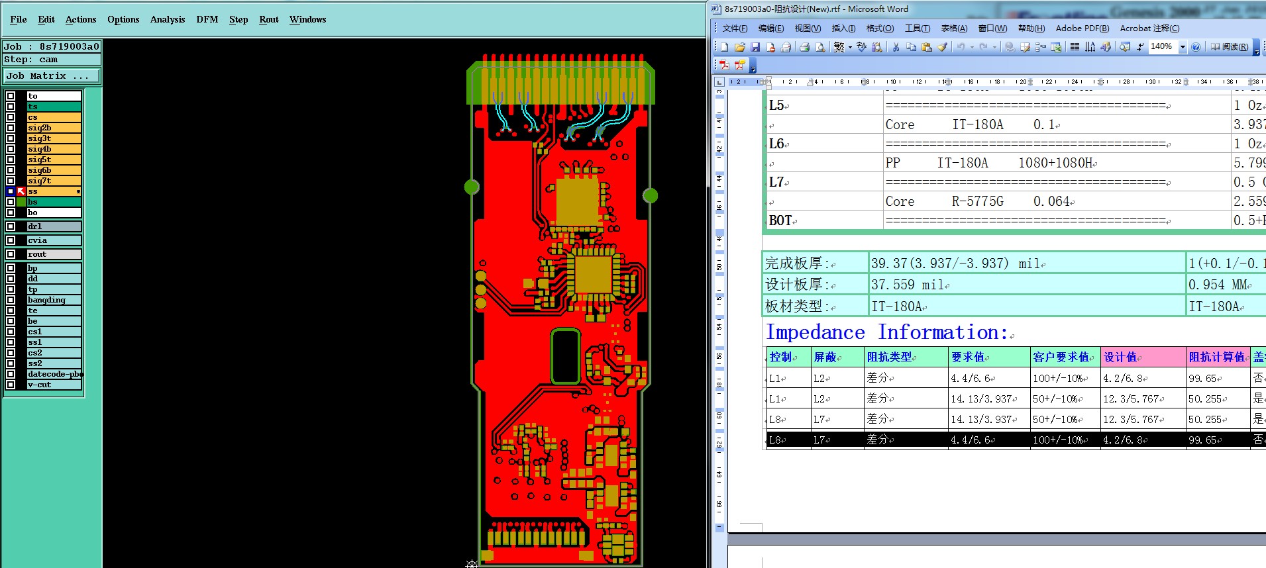Click the highlighted L8 row cell in table
1266x568 pixels.
tap(788, 440)
